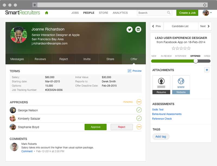The image size is (217, 166).
Task: Open the Preview link for the offer
Action: coord(137,71)
